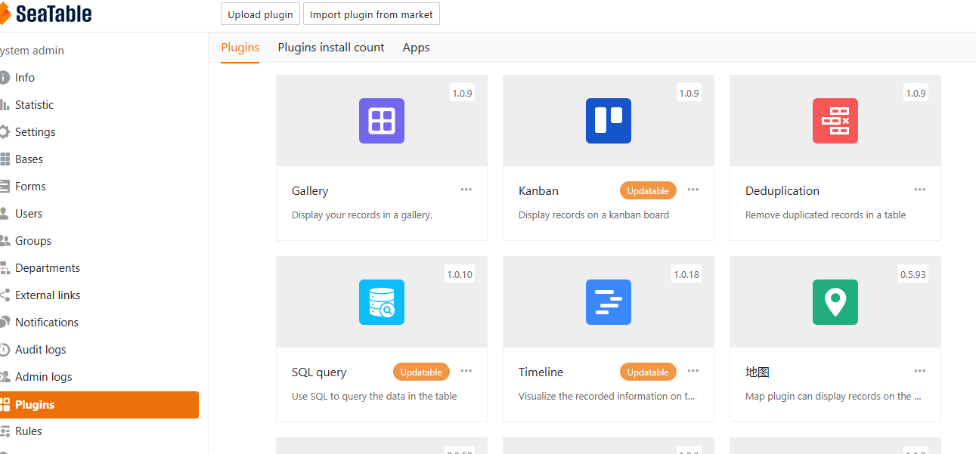Click the Kanban plugin board icon

point(609,121)
